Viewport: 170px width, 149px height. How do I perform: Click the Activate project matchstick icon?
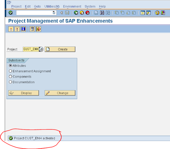[x=11, y=29]
